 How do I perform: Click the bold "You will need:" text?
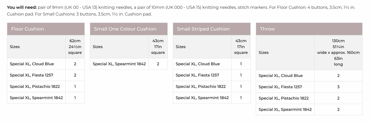pos(22,7)
